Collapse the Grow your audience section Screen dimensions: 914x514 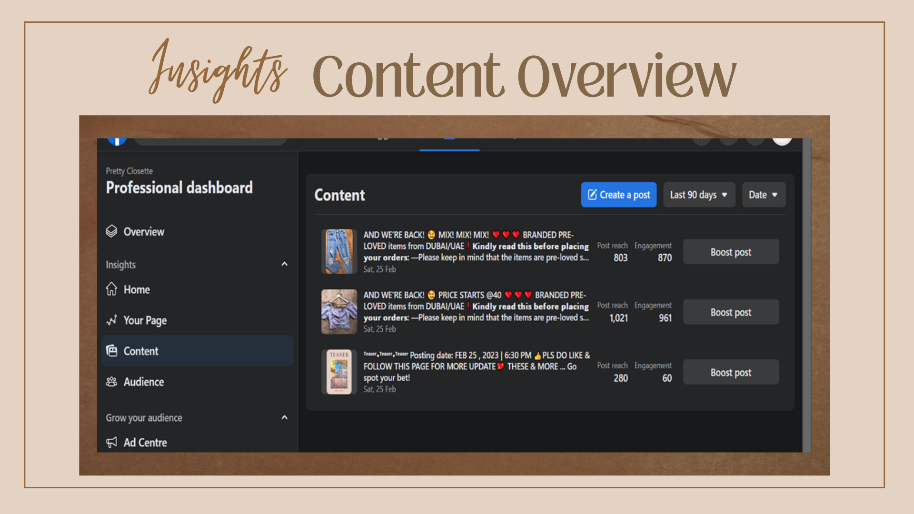point(285,417)
